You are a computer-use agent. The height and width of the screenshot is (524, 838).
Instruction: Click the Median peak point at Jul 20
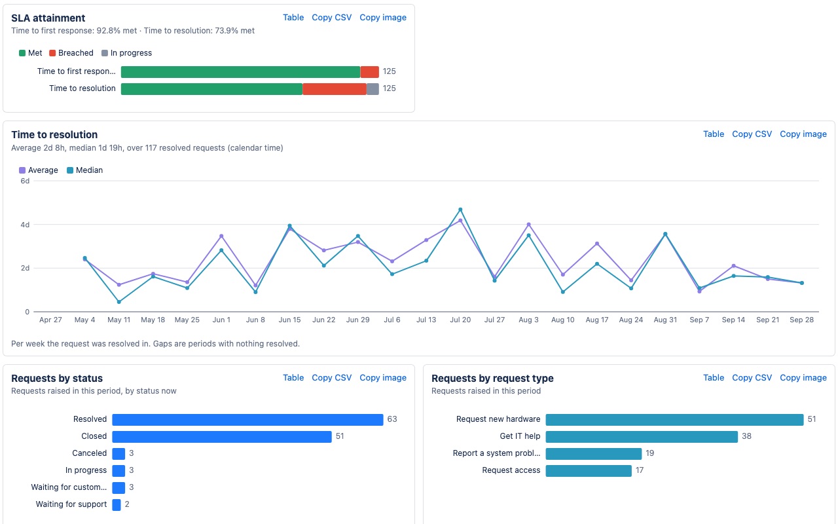pyautogui.click(x=460, y=210)
